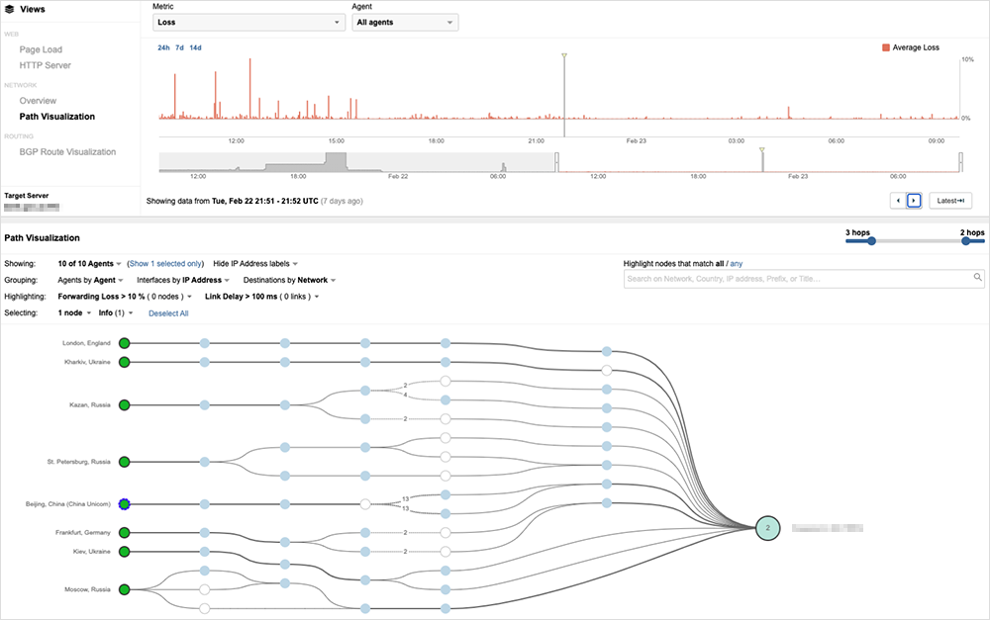Click the next time arrow button
990x620 pixels.
pyautogui.click(x=914, y=201)
